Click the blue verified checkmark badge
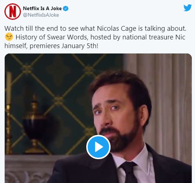The height and width of the screenshot is (183, 195). tap(66, 9)
